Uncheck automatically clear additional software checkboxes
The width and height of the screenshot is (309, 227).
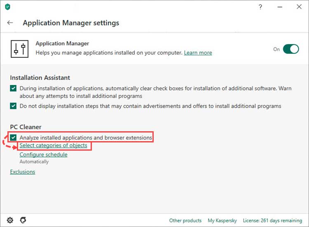coord(13,88)
